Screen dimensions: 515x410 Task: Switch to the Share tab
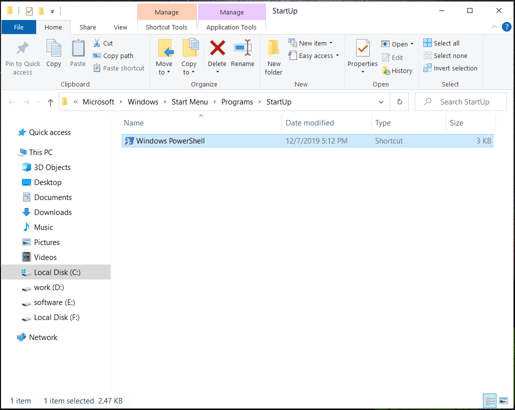click(x=88, y=27)
